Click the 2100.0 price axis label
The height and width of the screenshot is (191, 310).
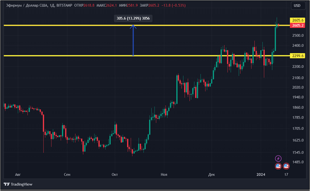pyautogui.click(x=298, y=78)
